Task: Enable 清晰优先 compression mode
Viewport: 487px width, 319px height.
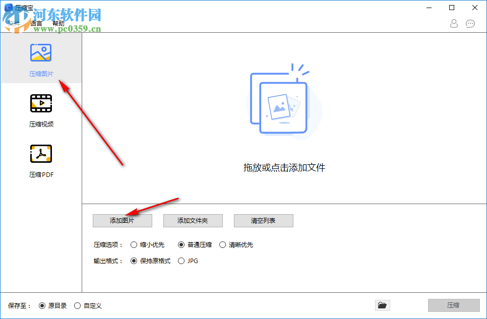Action: (223, 244)
